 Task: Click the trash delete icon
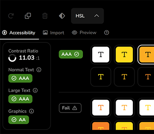pyautogui.click(x=45, y=16)
